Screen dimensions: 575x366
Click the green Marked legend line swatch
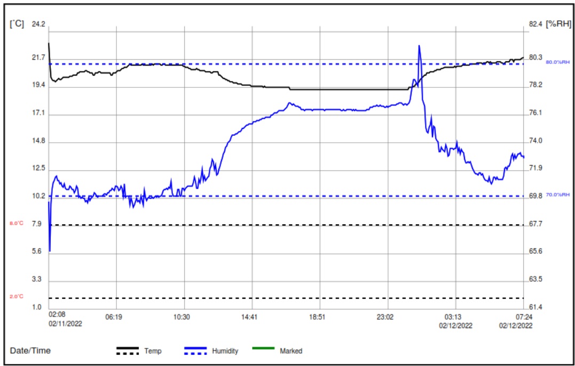coord(263,348)
